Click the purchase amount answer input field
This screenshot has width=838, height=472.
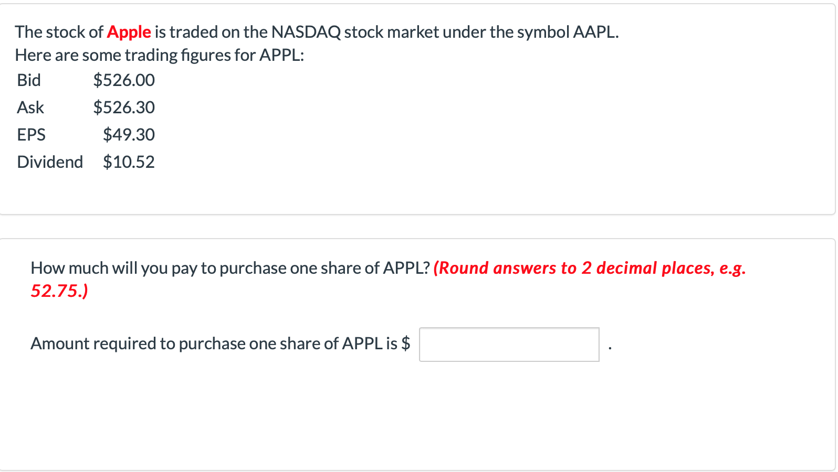click(509, 345)
